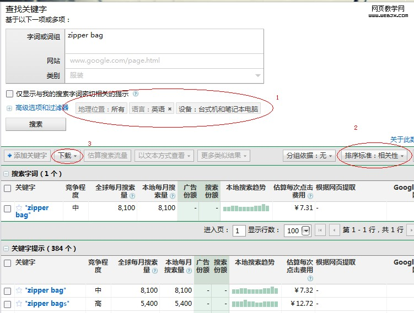The image size is (414, 313).
Task: Enable 仅显示与我的搜索字词密切相关的提示 checkbox
Action: coord(9,94)
